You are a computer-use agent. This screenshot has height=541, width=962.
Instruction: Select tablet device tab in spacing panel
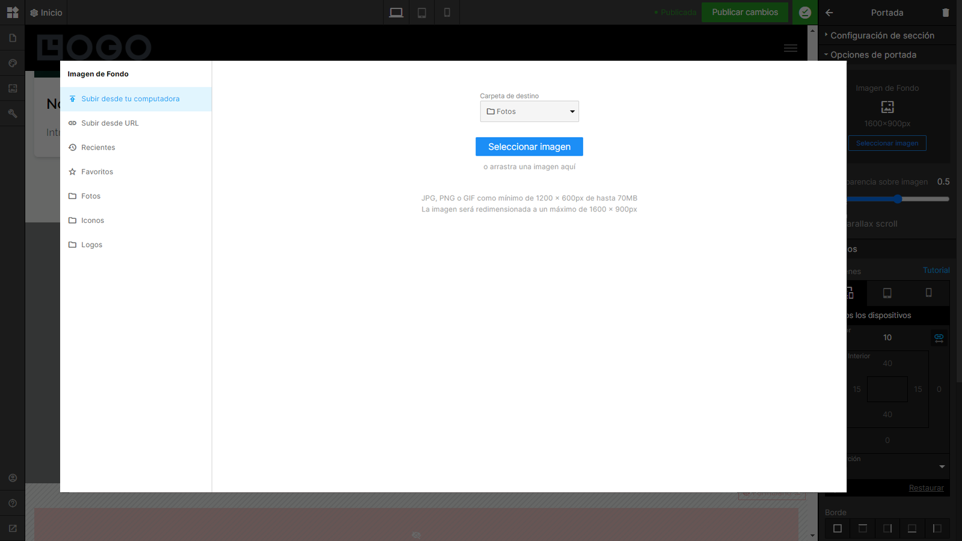tap(887, 293)
